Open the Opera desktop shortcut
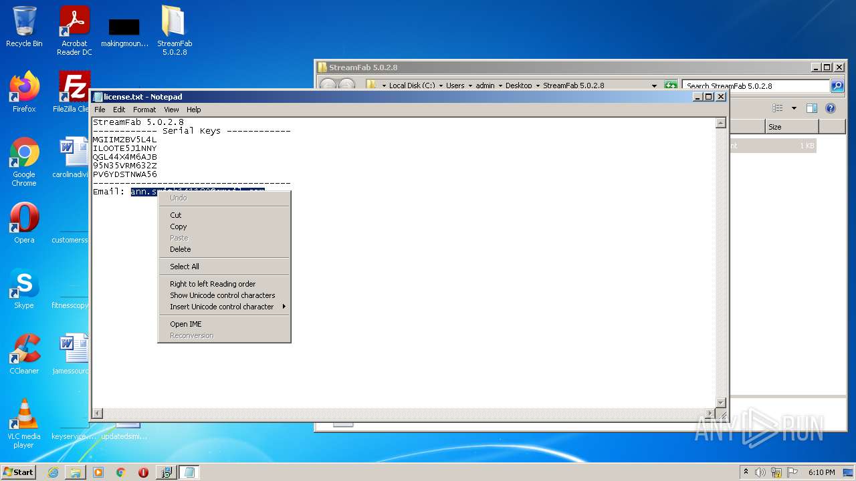This screenshot has width=856, height=481. pyautogui.click(x=24, y=223)
